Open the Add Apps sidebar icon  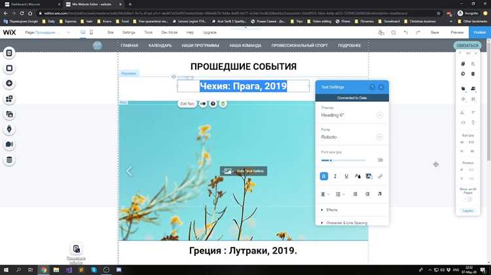pos(9,99)
